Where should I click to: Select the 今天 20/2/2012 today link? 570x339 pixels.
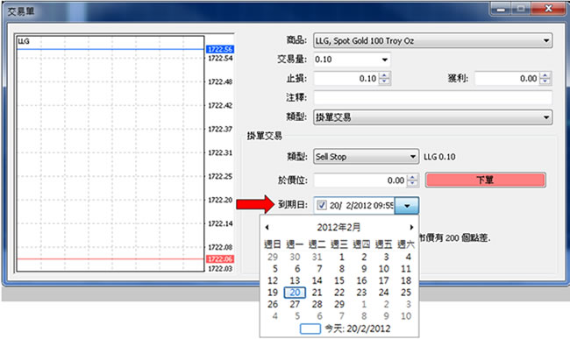[x=357, y=328]
